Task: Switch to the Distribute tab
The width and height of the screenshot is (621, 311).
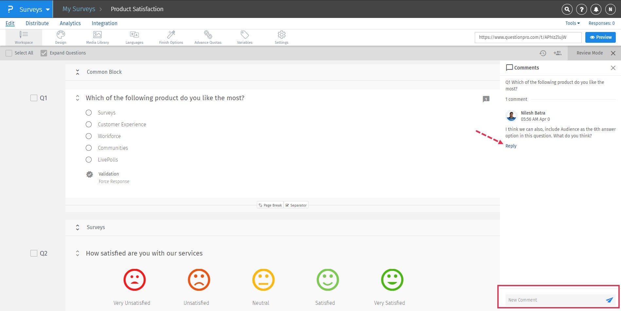Action: point(37,23)
